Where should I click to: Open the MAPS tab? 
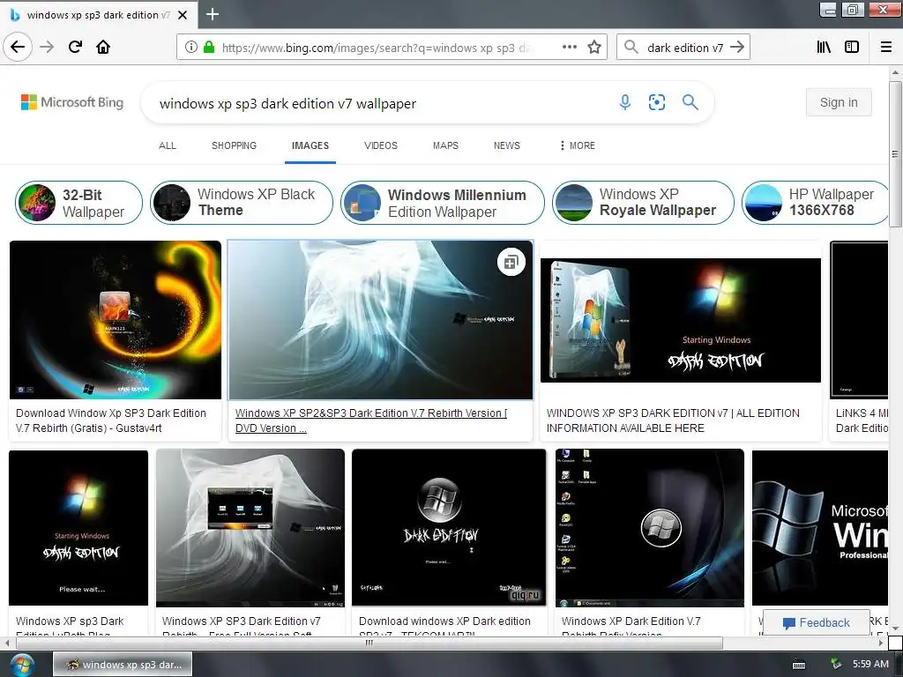tap(445, 145)
